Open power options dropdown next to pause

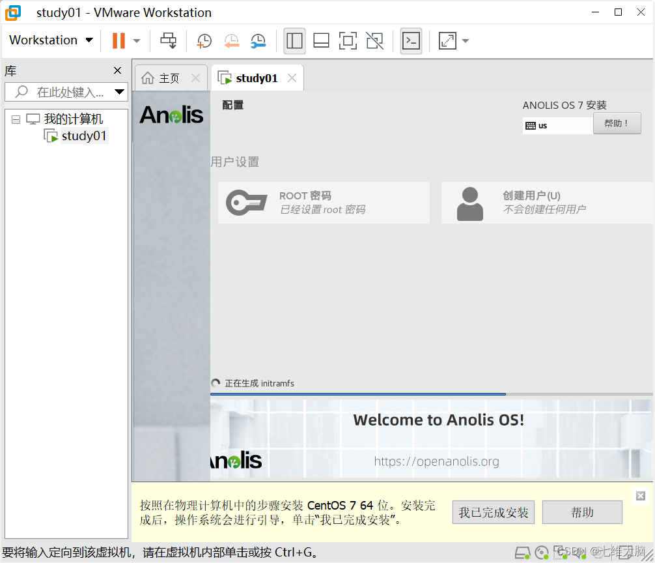pyautogui.click(x=137, y=41)
